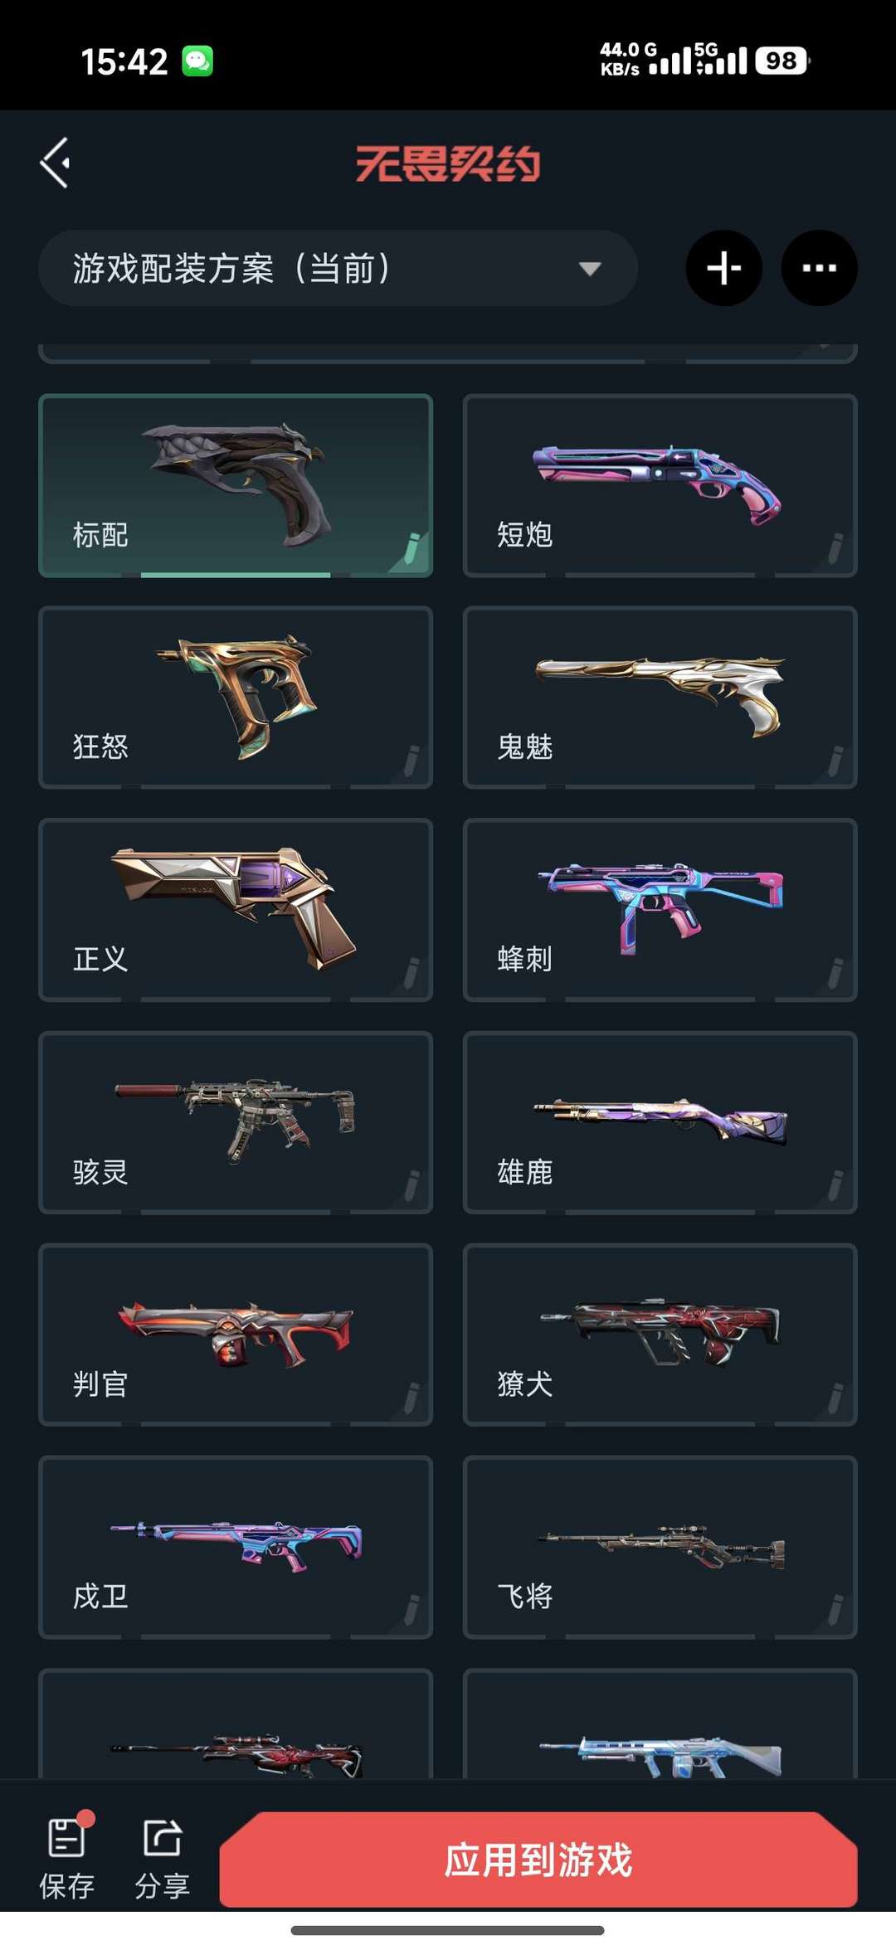Click the 应用到游戏 apply button
Image resolution: width=896 pixels, height=1950 pixels.
pyautogui.click(x=538, y=1860)
